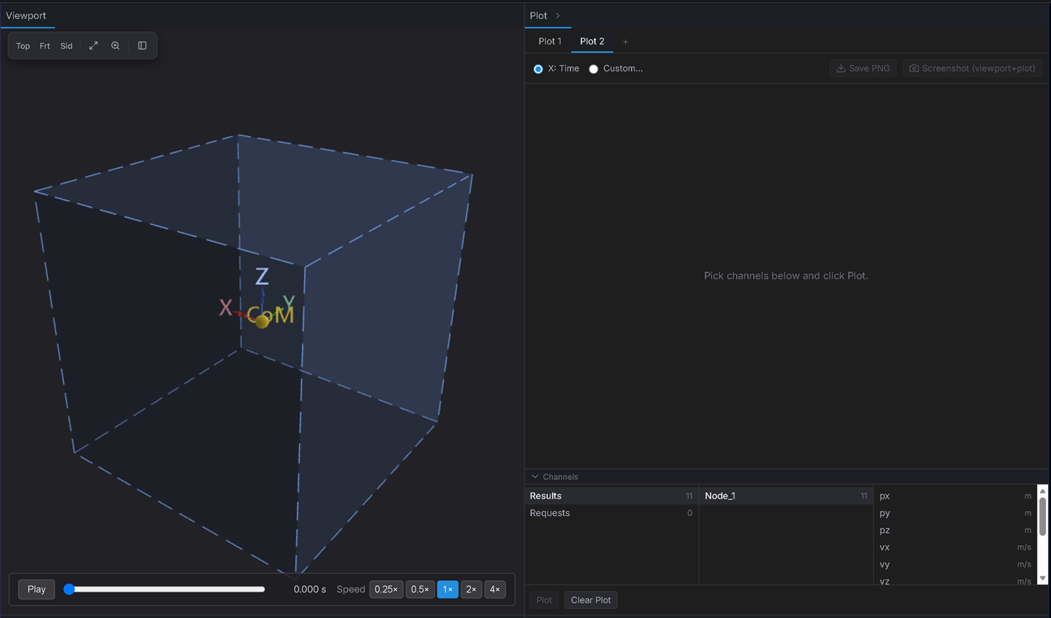Click the yellow CoM sphere in viewport

pyautogui.click(x=262, y=321)
